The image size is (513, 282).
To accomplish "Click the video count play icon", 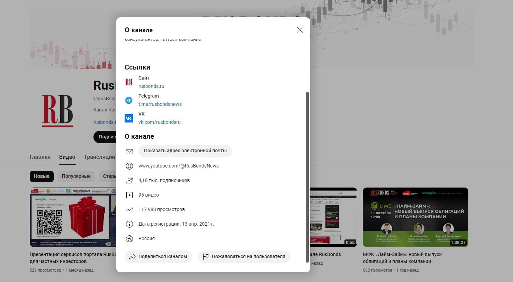I will point(129,195).
